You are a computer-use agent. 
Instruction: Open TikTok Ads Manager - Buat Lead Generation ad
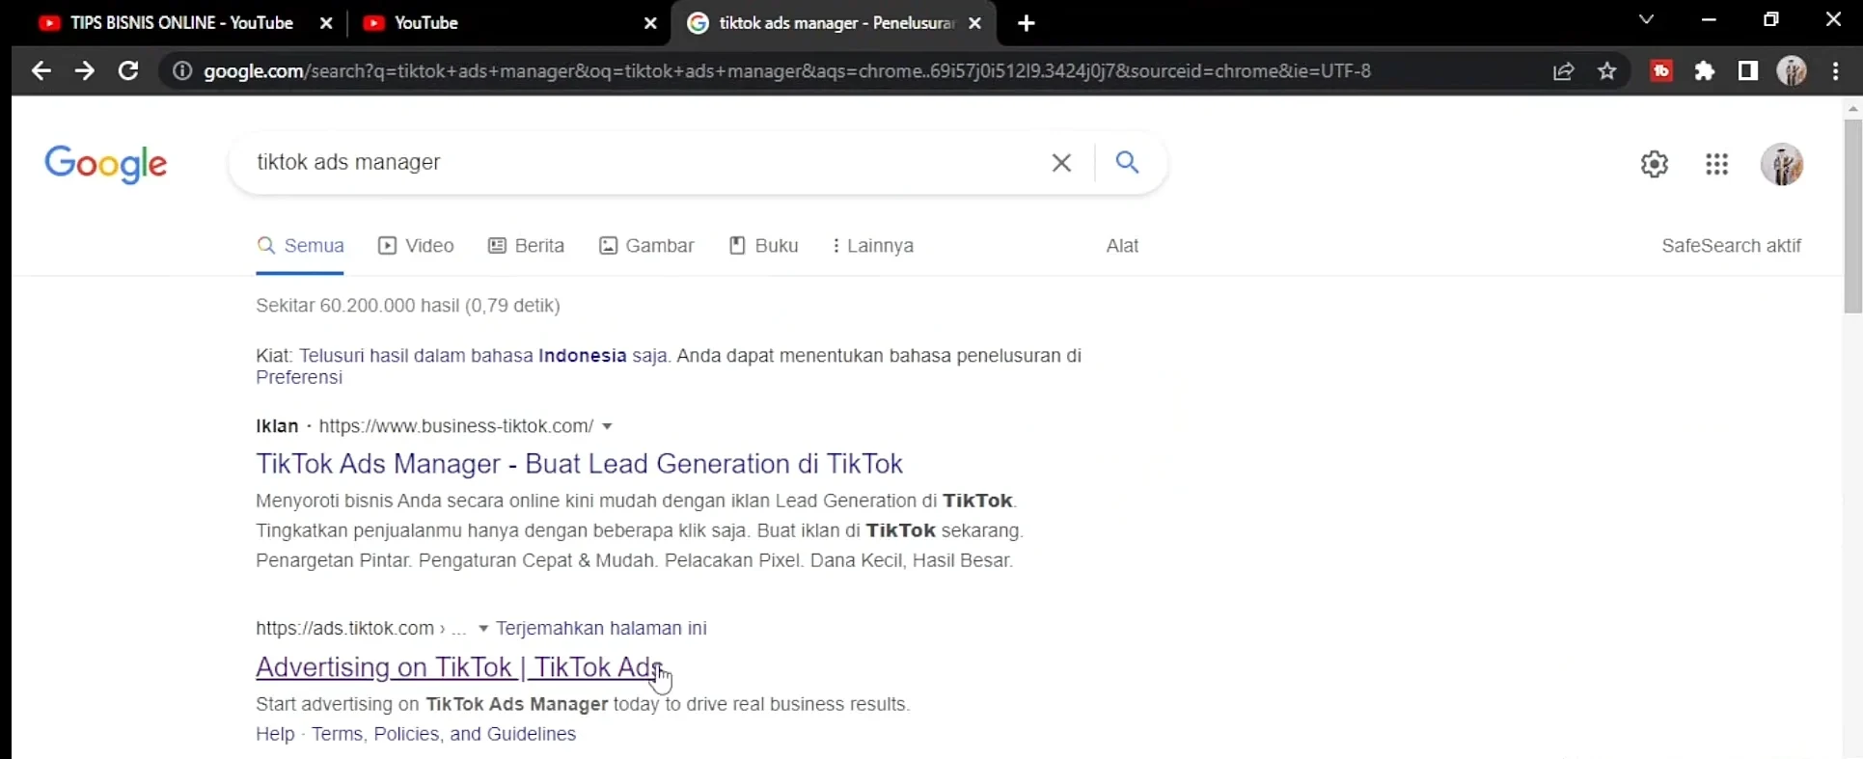(579, 464)
